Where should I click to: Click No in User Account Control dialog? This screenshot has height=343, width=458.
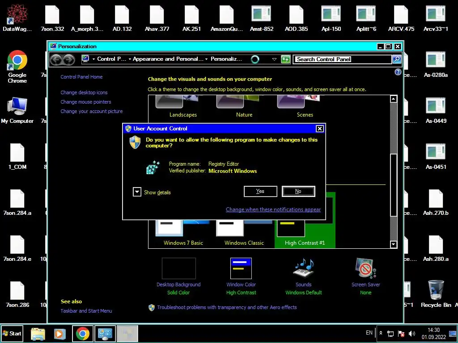298,191
